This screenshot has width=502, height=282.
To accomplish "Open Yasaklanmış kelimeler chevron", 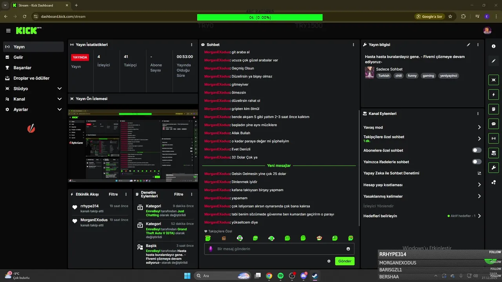I will pos(479,196).
